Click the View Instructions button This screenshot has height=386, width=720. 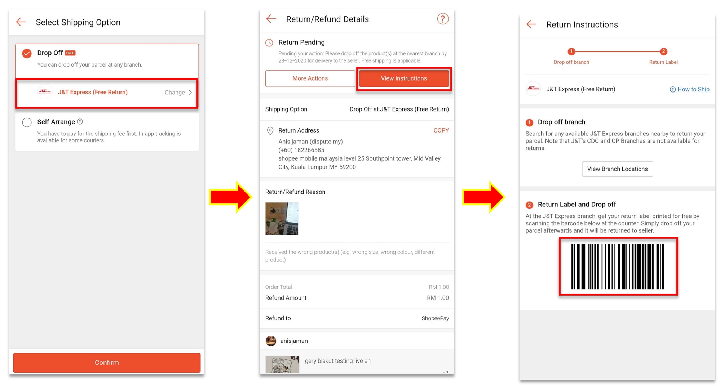click(404, 78)
